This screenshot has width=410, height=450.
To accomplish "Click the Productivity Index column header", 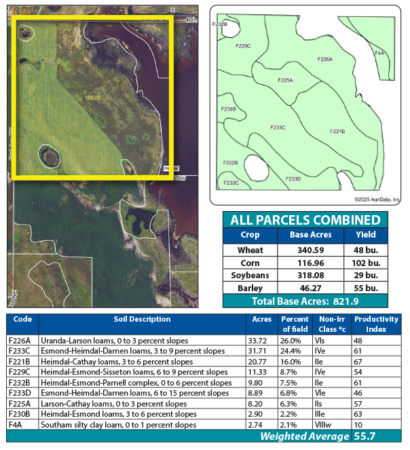I will 371,323.
